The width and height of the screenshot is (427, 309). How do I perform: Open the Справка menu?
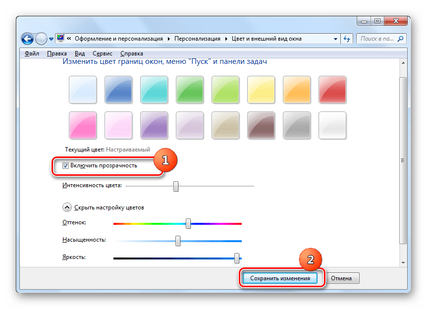click(x=132, y=53)
